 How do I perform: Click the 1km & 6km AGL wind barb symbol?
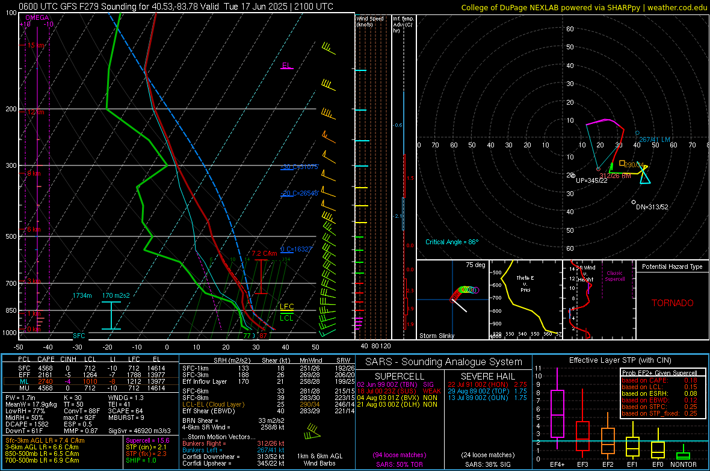click(x=312, y=431)
